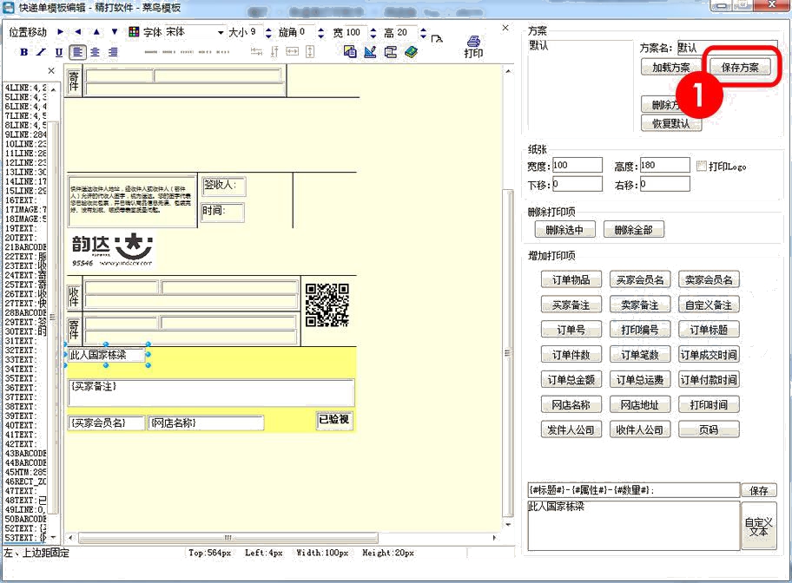Move position right with the right arrow
792x583 pixels.
[61, 32]
